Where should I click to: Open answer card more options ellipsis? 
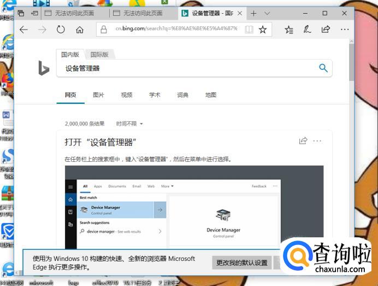click(x=317, y=141)
